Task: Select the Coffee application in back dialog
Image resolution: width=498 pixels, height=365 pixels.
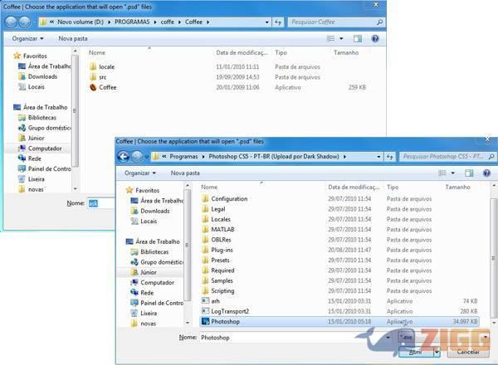Action: pos(108,87)
